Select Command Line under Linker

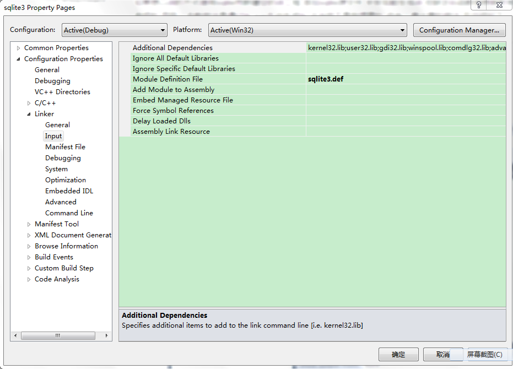point(69,213)
